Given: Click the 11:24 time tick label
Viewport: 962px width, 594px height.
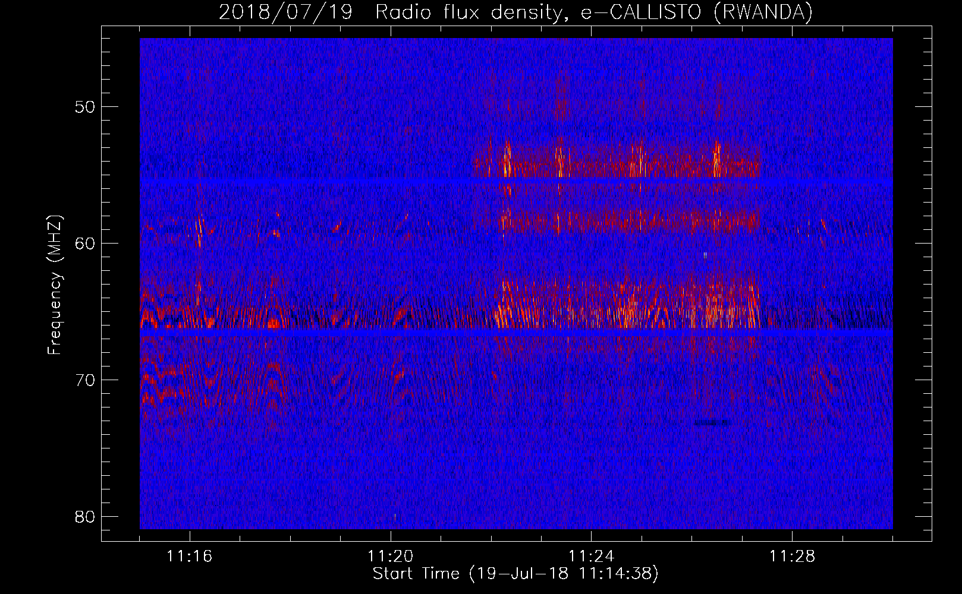Looking at the screenshot, I should 591,557.
